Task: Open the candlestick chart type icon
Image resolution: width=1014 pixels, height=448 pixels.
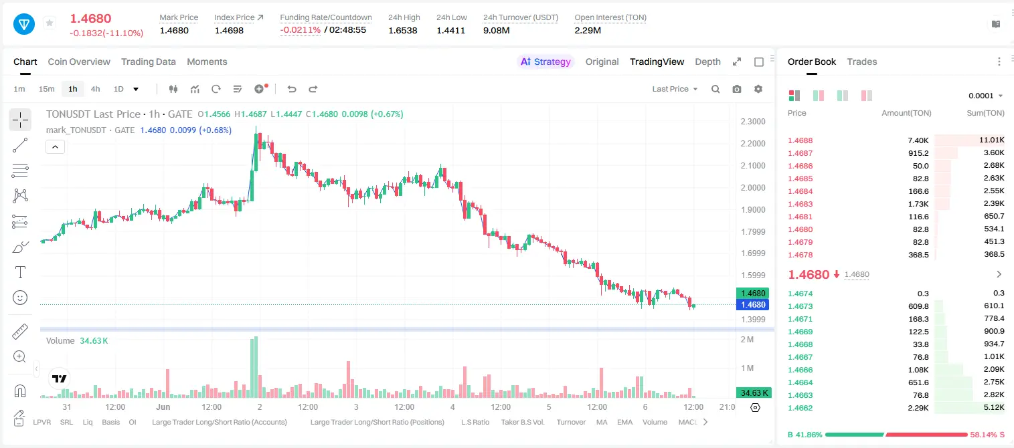Action: click(x=173, y=89)
